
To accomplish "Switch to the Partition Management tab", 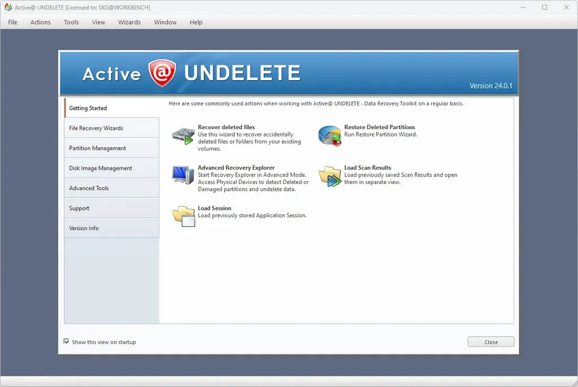I will click(x=112, y=148).
